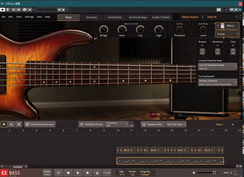Toggle the metronome click
Screen dimensions: 244x177
[97, 173]
